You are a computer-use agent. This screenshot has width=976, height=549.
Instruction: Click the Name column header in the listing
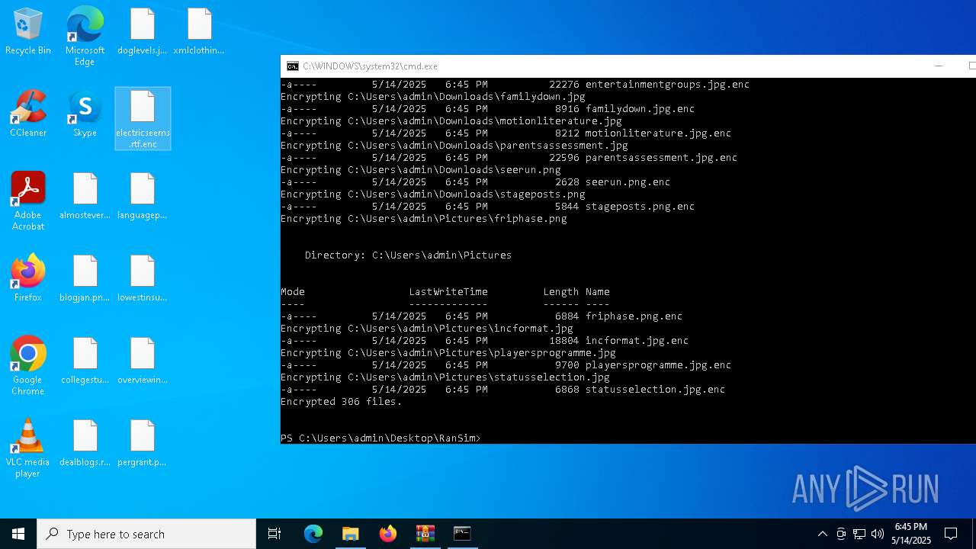[597, 292]
